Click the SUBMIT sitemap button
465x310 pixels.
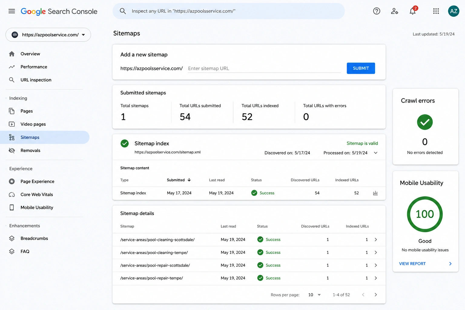coord(361,68)
